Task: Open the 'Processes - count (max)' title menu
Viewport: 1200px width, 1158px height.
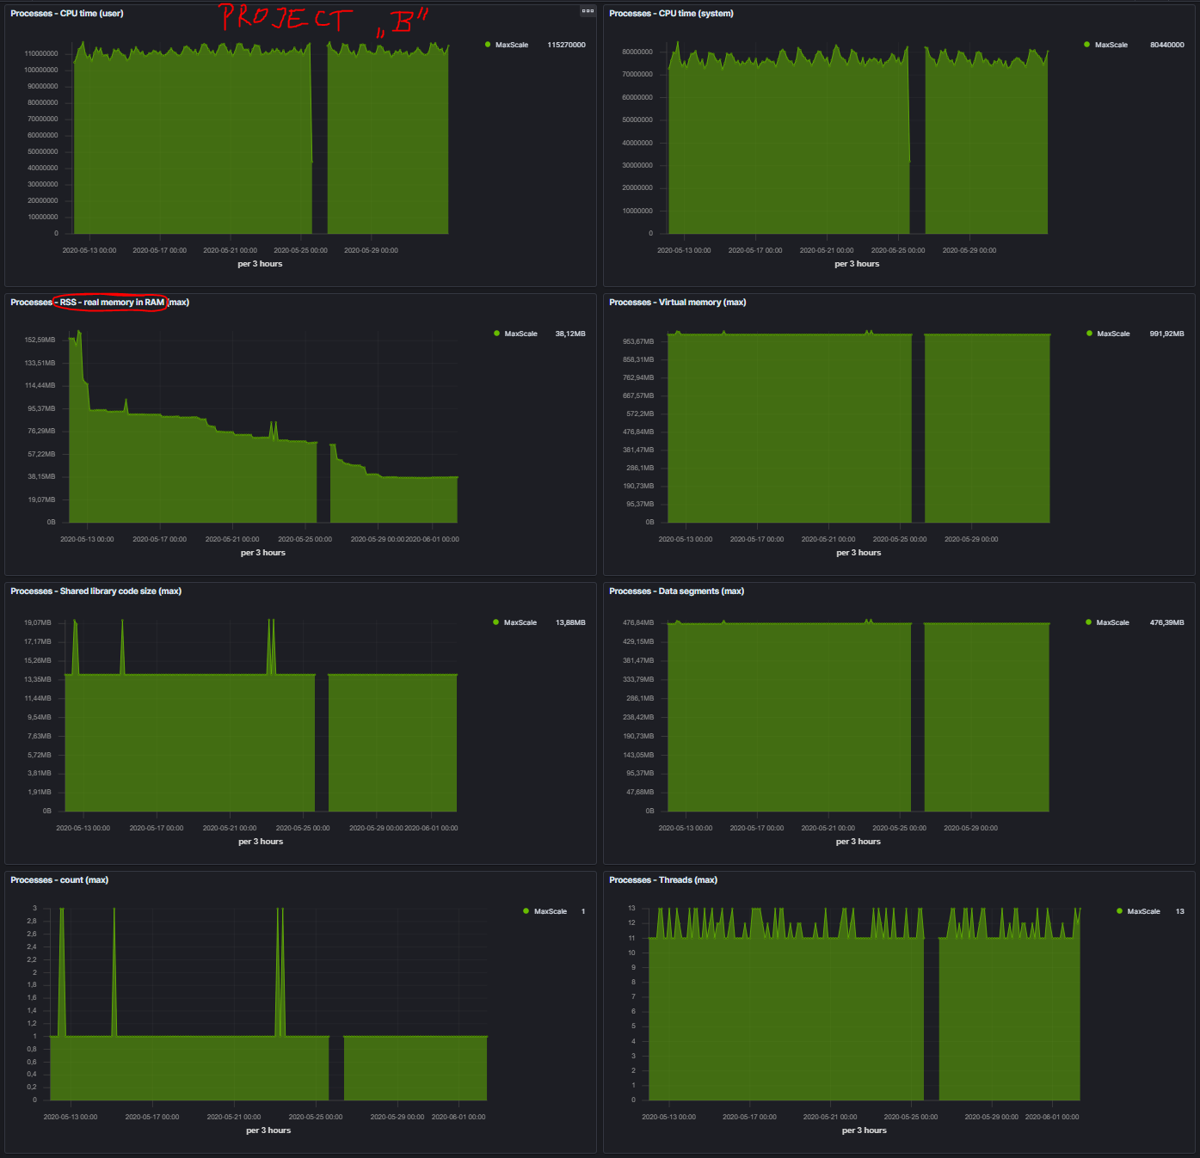Action: point(59,880)
